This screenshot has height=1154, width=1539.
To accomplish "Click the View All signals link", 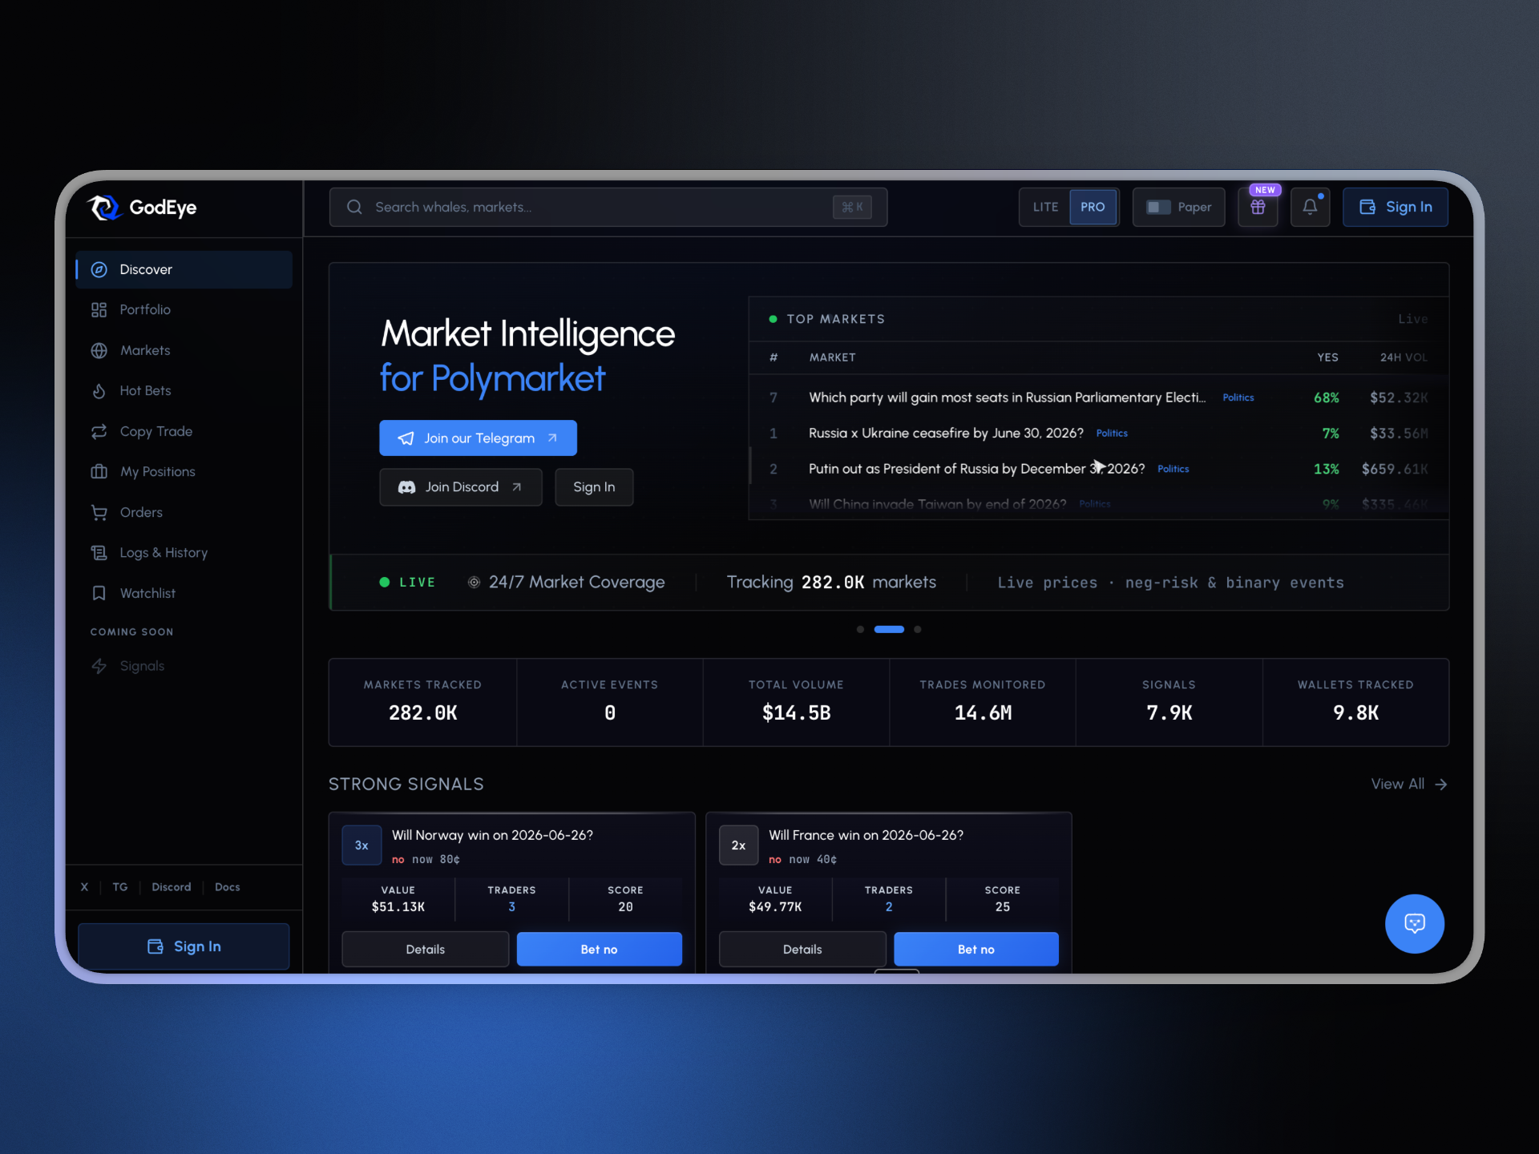I will [x=1409, y=784].
